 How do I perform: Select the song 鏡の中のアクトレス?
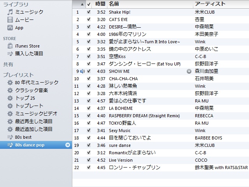click(130, 49)
